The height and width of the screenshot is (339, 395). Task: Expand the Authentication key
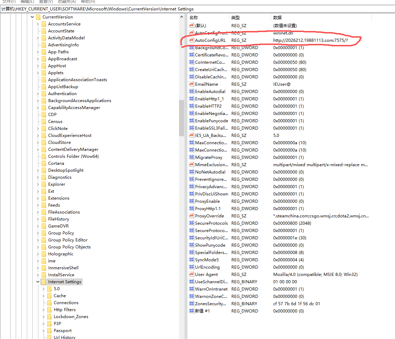point(38,94)
